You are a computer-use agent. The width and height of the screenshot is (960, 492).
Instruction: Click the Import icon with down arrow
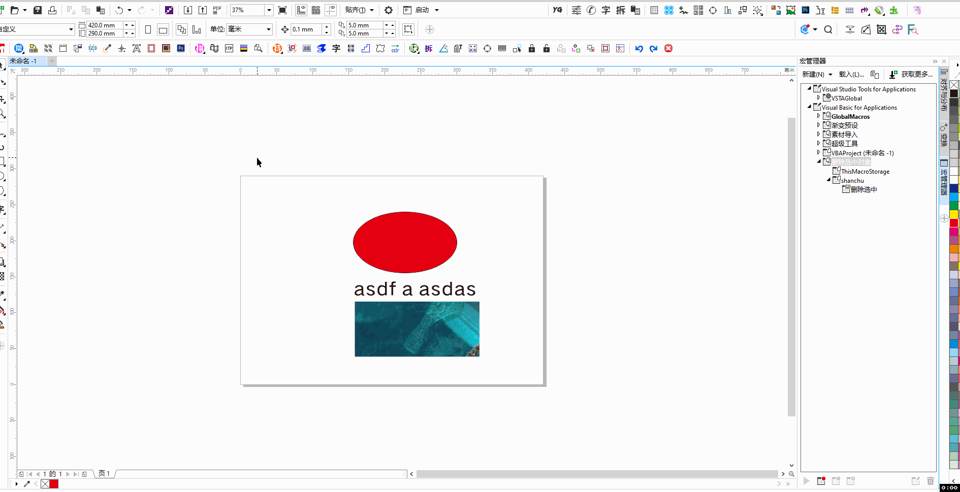(188, 10)
